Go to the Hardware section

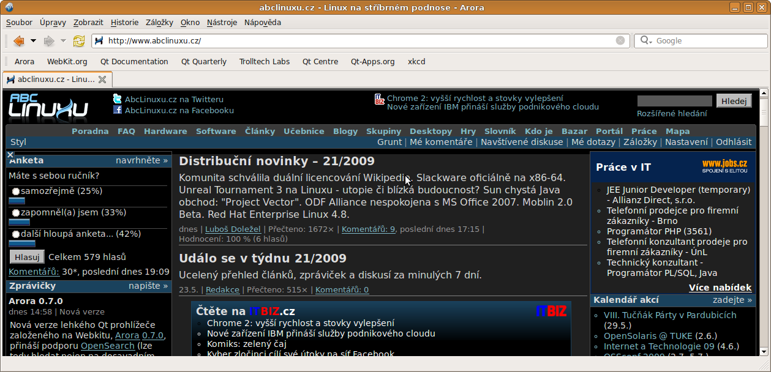[x=165, y=131]
